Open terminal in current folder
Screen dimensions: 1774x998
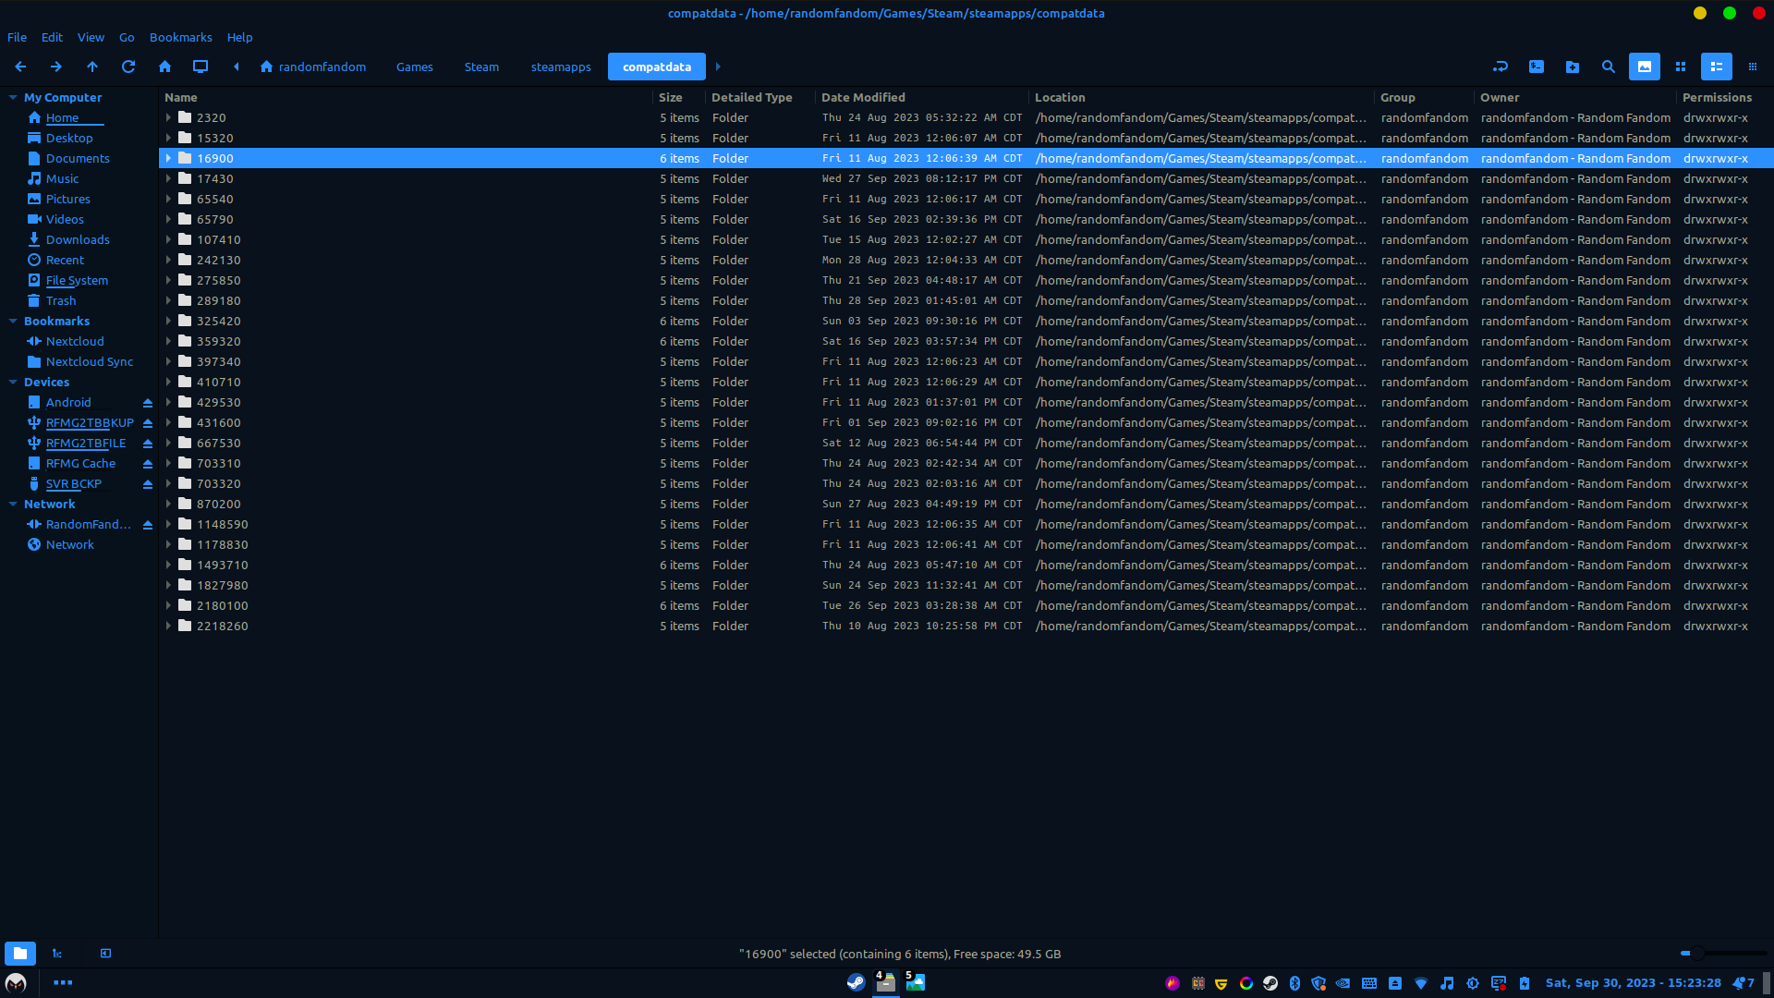1537,67
